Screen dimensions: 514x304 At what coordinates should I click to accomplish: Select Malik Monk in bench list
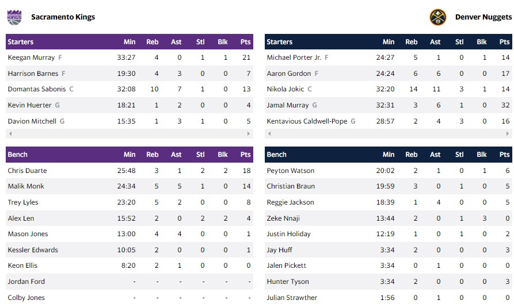(x=25, y=186)
